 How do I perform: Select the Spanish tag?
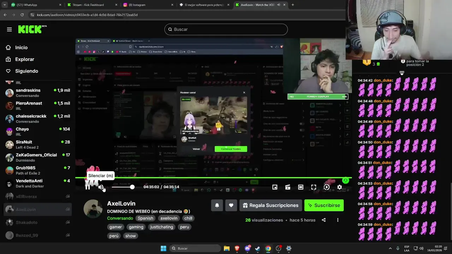145,218
